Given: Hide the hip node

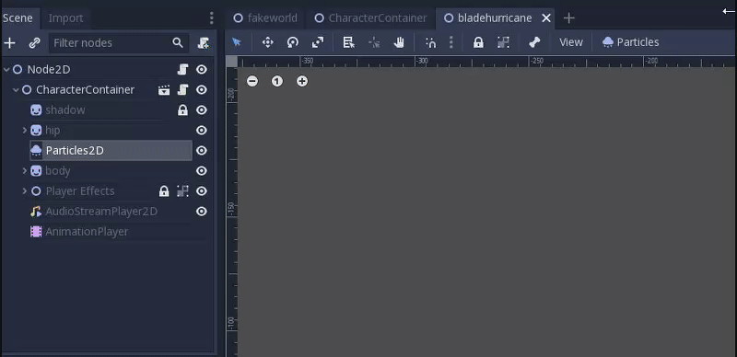Looking at the screenshot, I should 202,130.
